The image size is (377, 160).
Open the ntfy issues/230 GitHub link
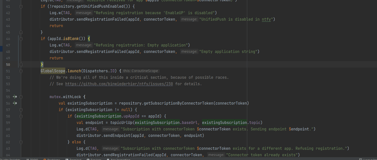[x=119, y=84]
